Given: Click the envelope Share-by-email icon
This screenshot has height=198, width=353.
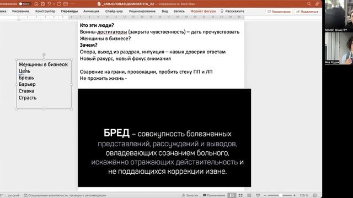Looking at the screenshot, I should coord(66,4).
